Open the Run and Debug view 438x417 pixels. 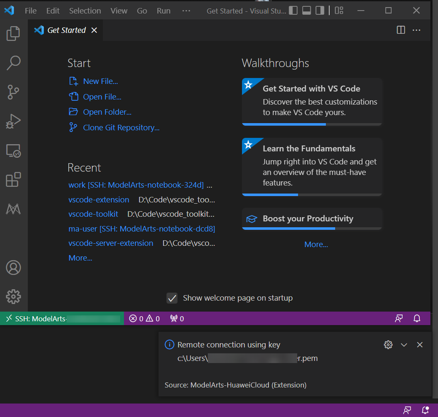coord(13,121)
